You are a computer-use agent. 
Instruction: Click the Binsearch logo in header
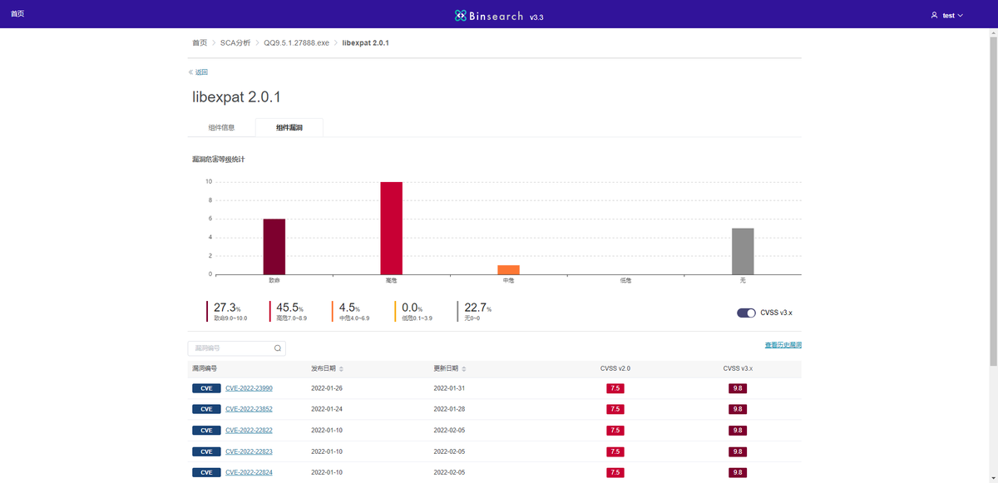(489, 16)
